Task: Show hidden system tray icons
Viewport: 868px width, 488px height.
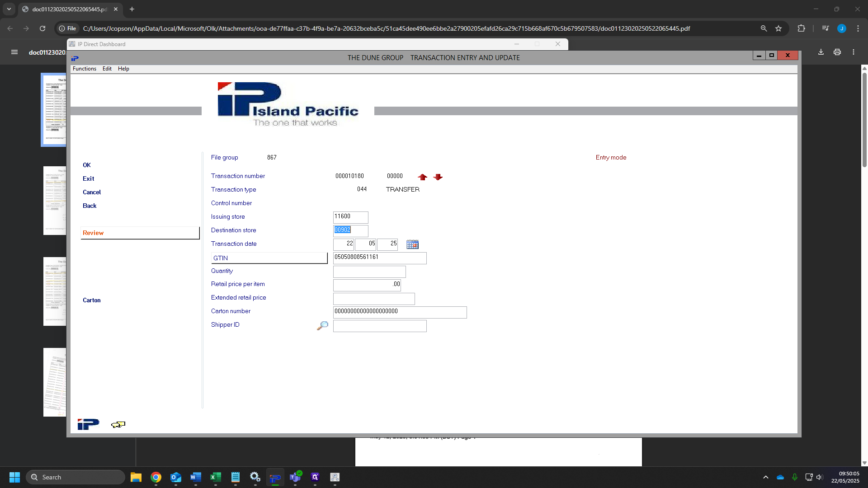Action: (766, 477)
